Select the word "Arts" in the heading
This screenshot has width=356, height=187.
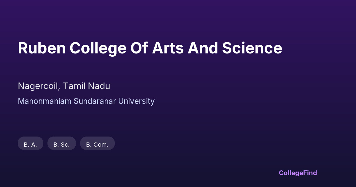168,48
